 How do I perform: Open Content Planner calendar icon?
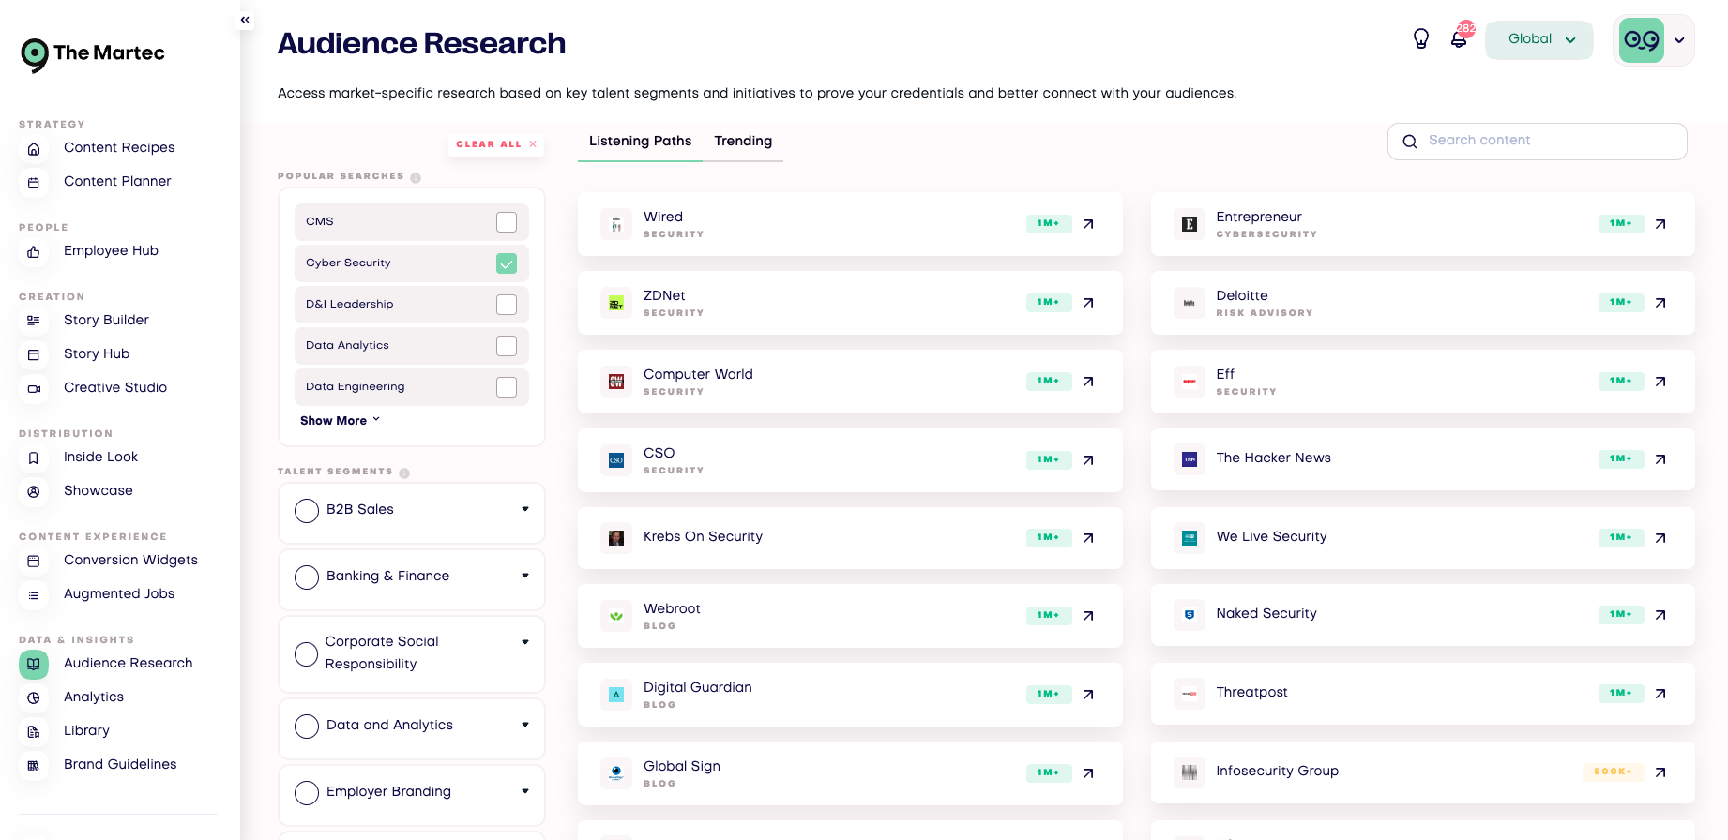coord(34,183)
